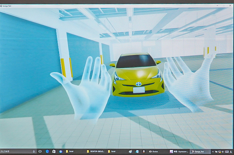Image resolution: width=234 pixels, height=155 pixels.
Task: Open the touch keyboard tray icon
Action: coord(227,152)
